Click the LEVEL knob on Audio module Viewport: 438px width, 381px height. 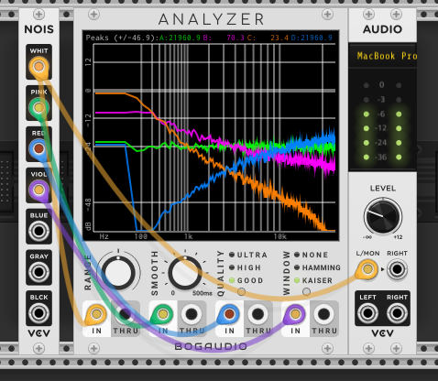point(383,217)
